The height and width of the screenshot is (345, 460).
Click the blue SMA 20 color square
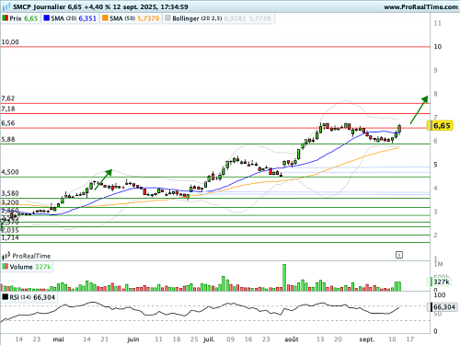tap(46, 18)
